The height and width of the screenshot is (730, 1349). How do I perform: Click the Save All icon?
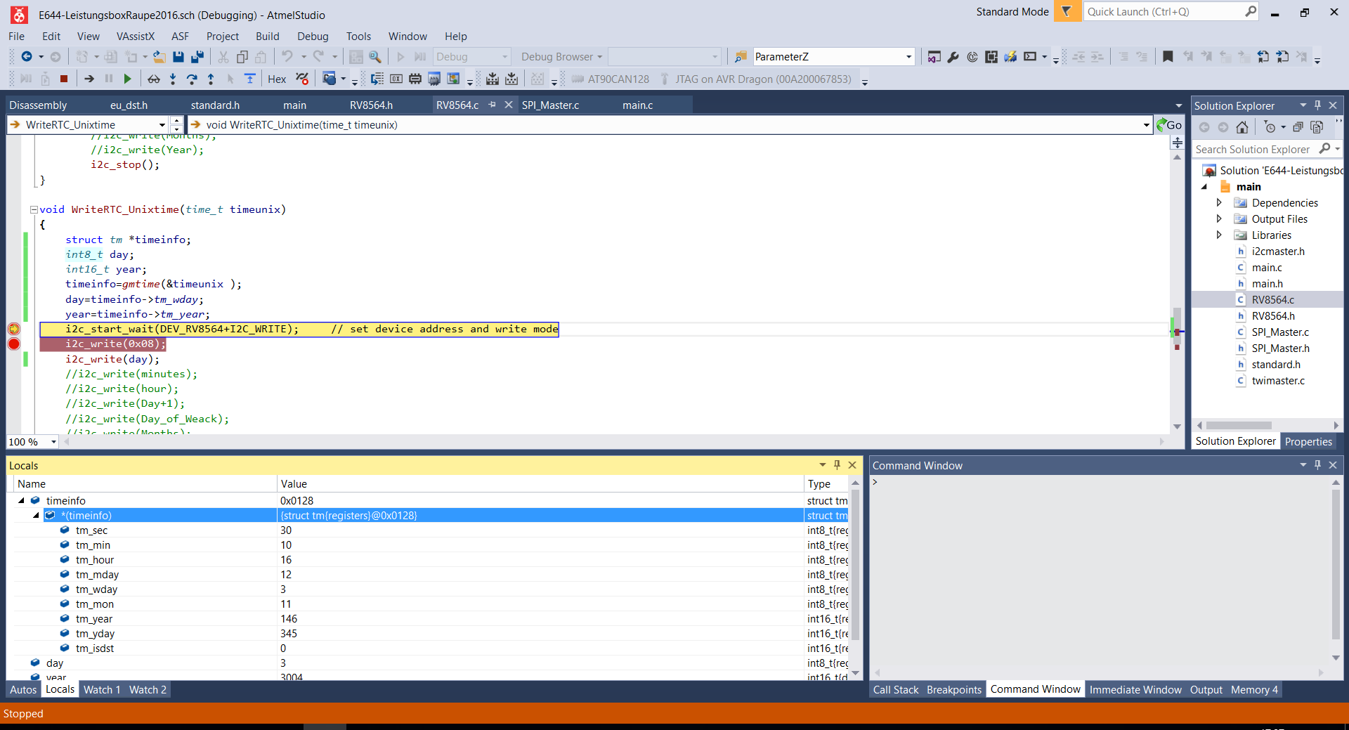[197, 57]
